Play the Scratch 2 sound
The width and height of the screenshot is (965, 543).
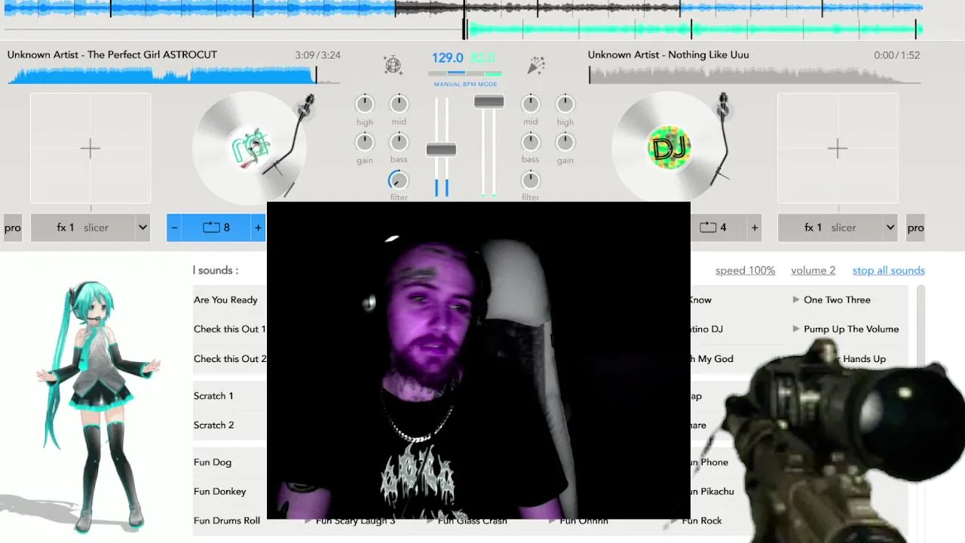pyautogui.click(x=213, y=425)
